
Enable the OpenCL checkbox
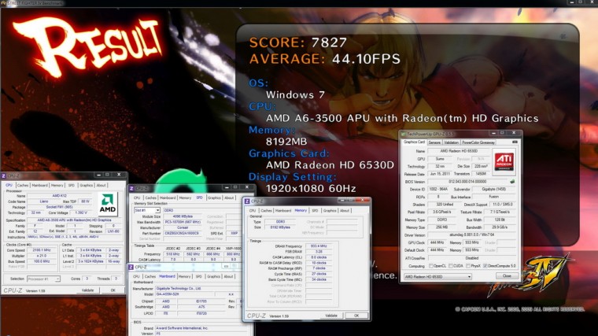click(430, 266)
